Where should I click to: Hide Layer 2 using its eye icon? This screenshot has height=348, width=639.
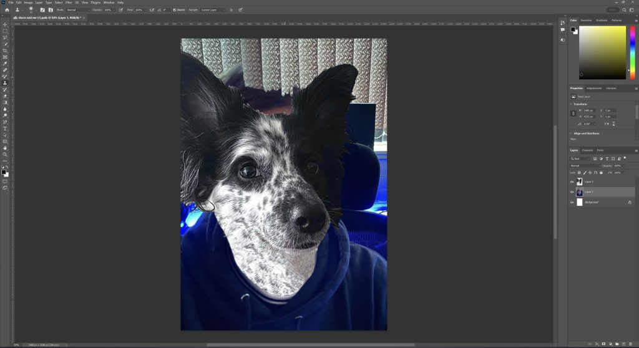pyautogui.click(x=572, y=181)
